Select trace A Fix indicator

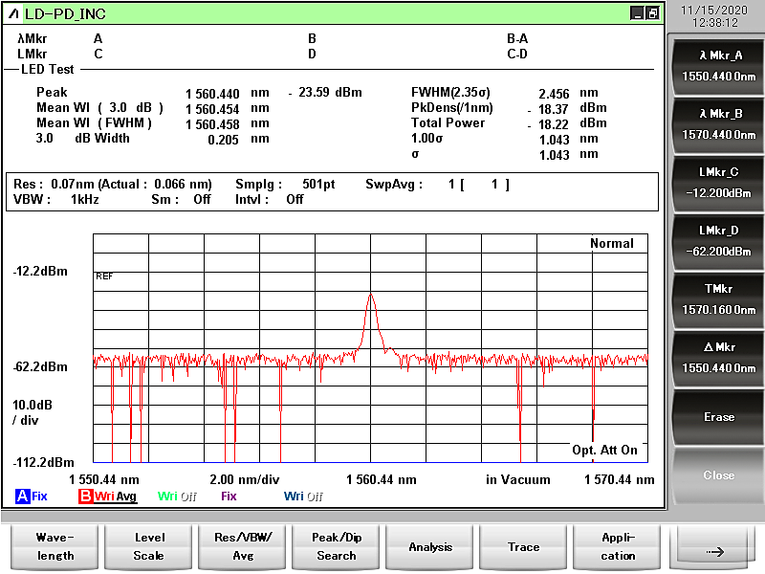click(32, 497)
